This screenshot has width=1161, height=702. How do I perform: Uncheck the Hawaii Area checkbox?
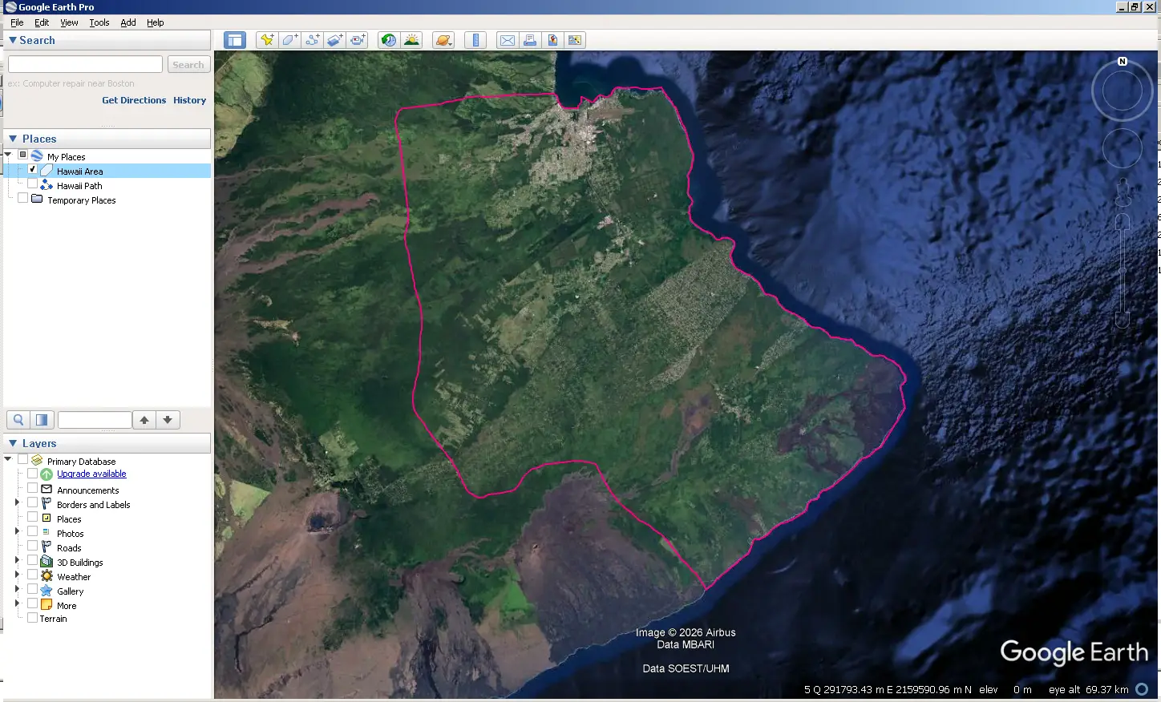coord(33,170)
